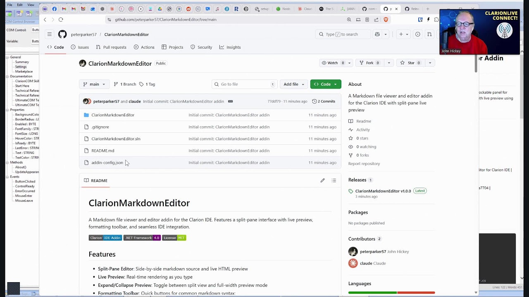Open the Watch options dropdown arrow
Viewport: 529px width, 297px height.
349,63
